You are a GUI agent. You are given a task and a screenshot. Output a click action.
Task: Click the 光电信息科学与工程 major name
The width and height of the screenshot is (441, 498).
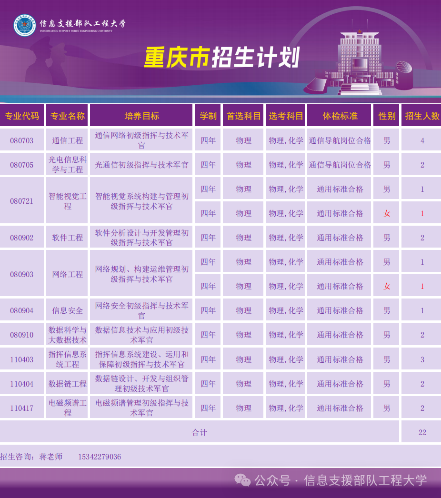pyautogui.click(x=67, y=165)
